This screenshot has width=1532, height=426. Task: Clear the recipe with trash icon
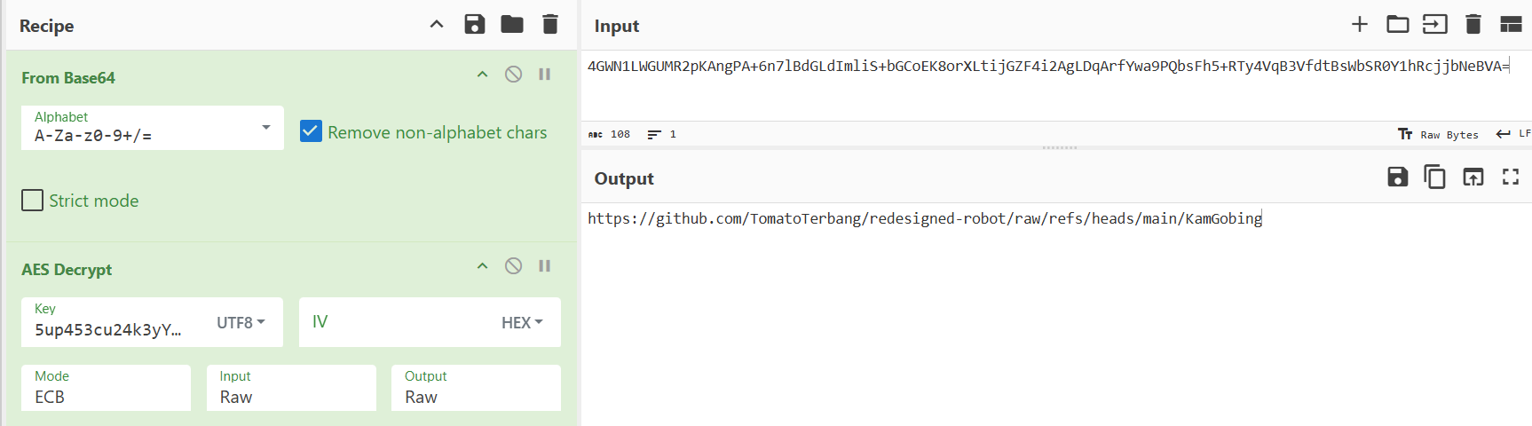click(x=550, y=25)
